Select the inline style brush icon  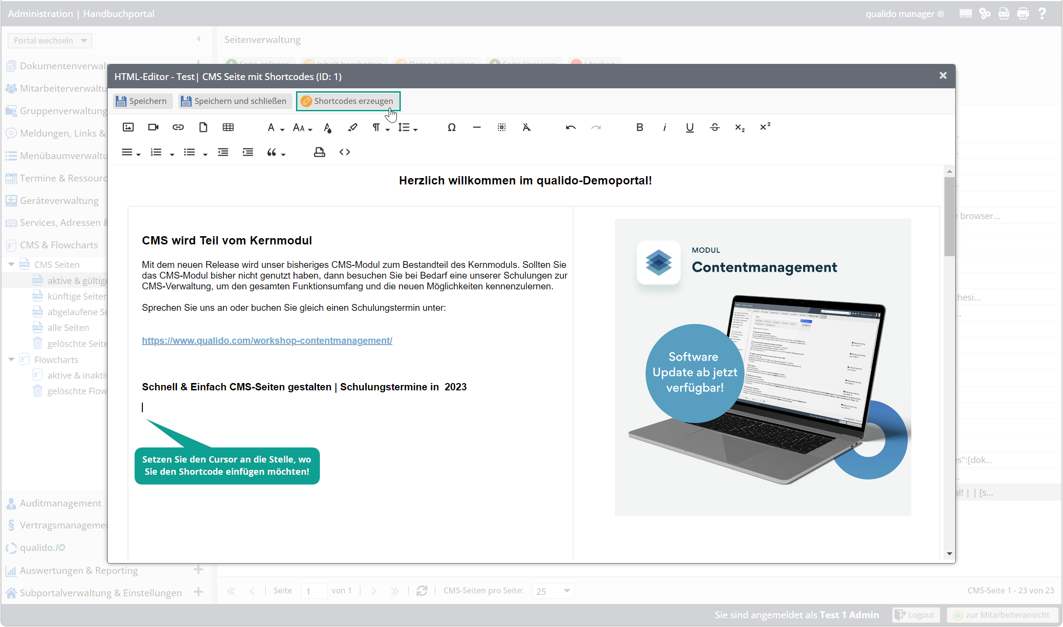pos(353,127)
